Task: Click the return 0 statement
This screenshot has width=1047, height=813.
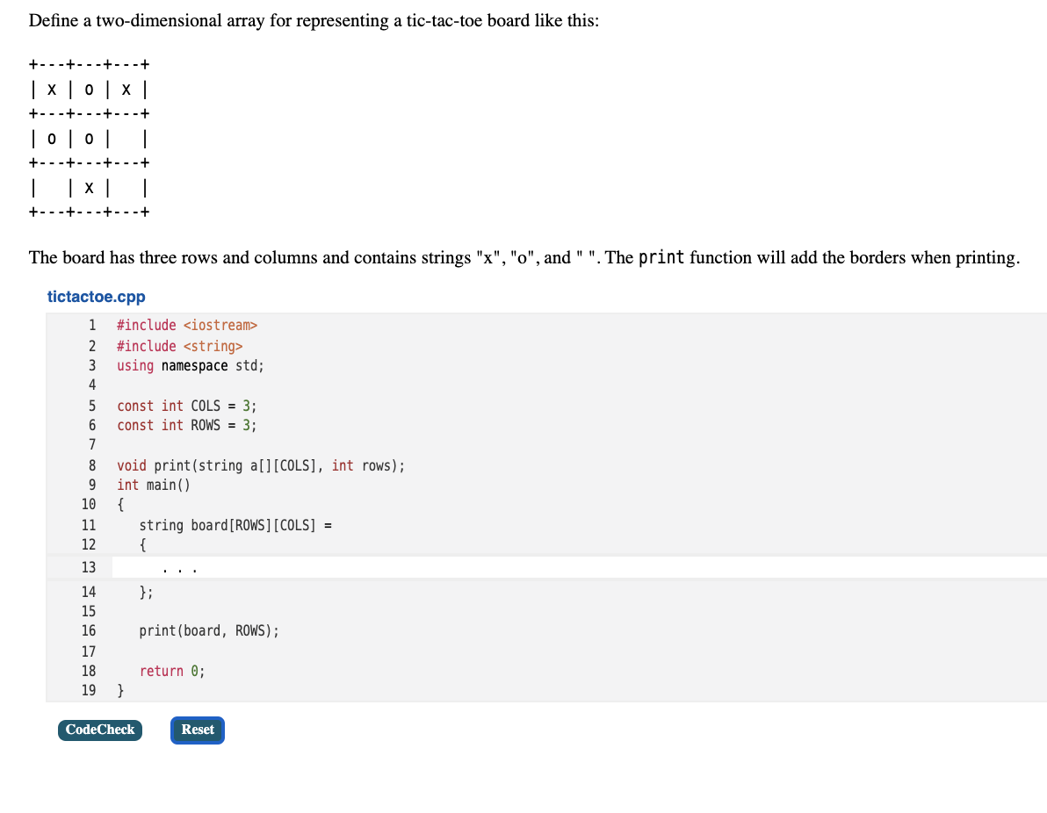Action: click(171, 671)
